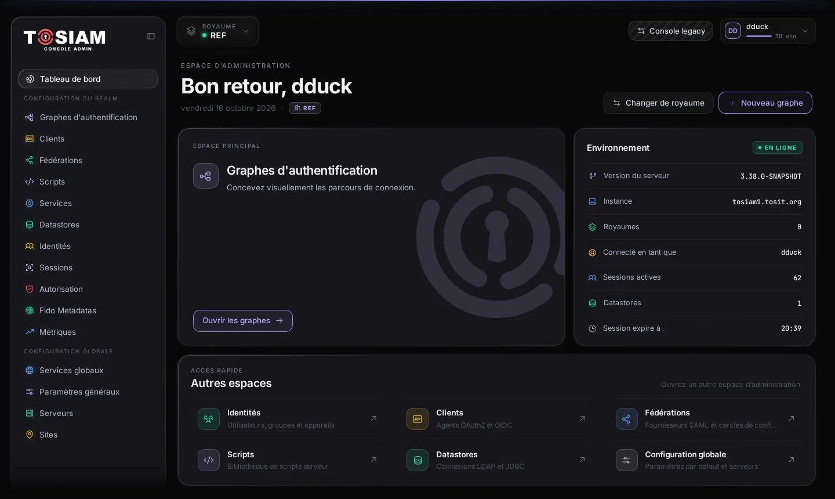Click instance value tosiam1.tosit.org

(x=767, y=202)
